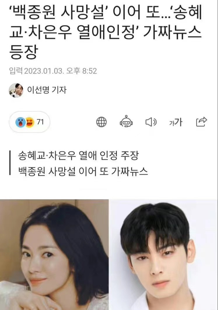Share the article using share icon

click(201, 122)
